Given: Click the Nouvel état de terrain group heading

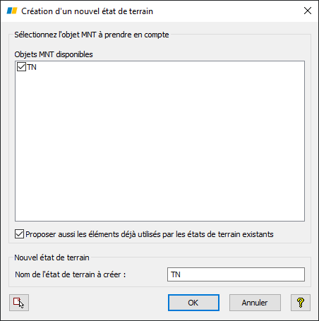Looking at the screenshot, I should pos(52,258).
